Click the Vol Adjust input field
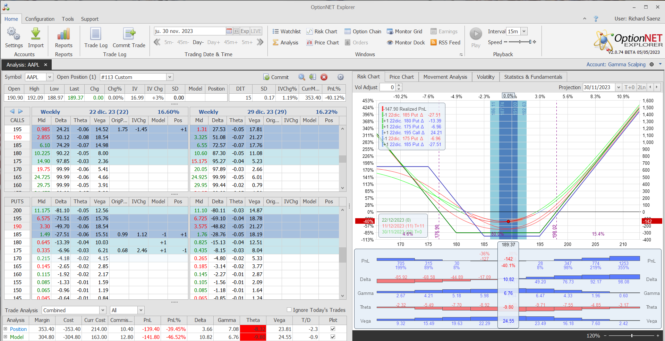The image size is (665, 341). [x=388, y=87]
